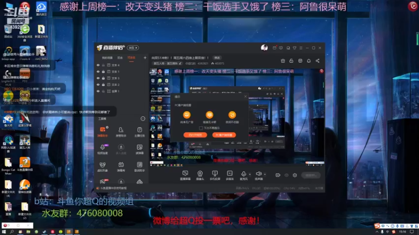Screen dimensions: 419x235
Task: Click the middle orange feature icon in dialog
Action: coord(210,115)
